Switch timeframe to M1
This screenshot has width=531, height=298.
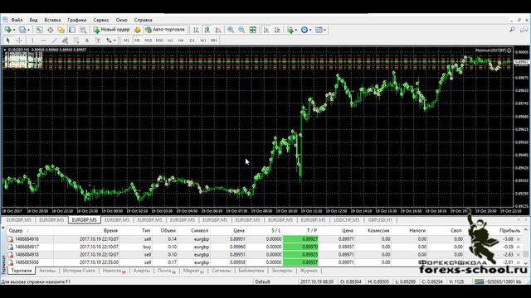point(126,41)
